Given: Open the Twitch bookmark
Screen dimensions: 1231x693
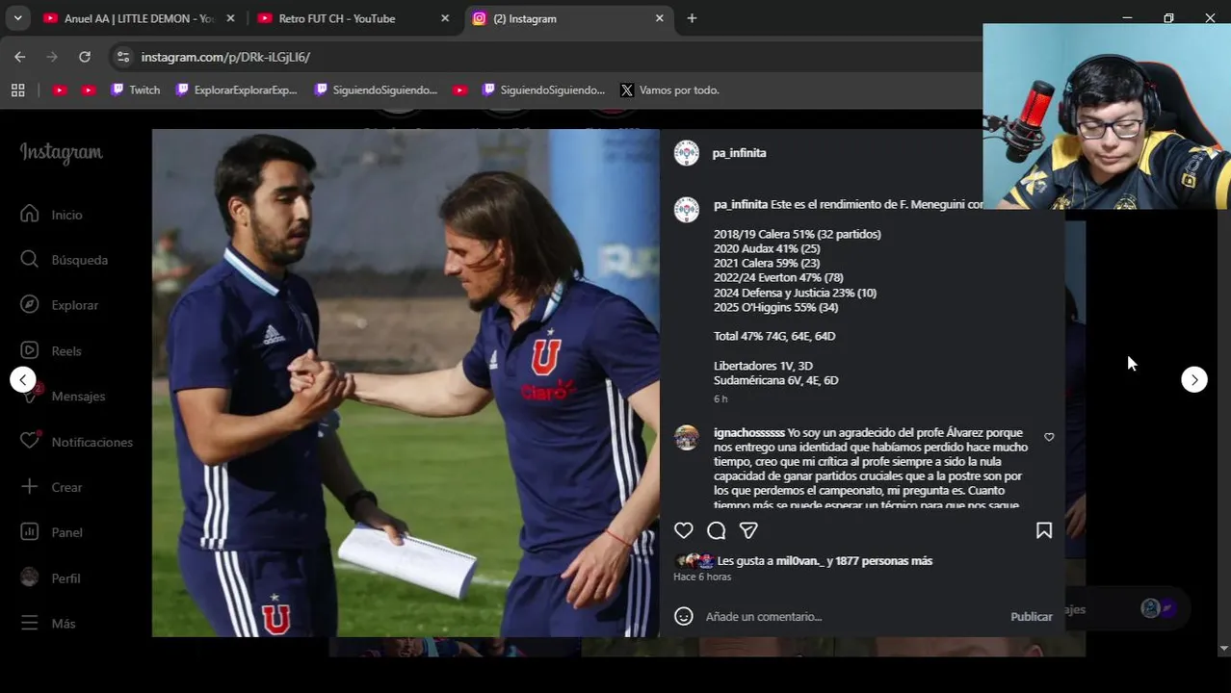Looking at the screenshot, I should [x=136, y=90].
